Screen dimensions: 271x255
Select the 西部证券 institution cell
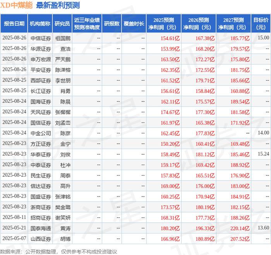[x=41, y=81]
